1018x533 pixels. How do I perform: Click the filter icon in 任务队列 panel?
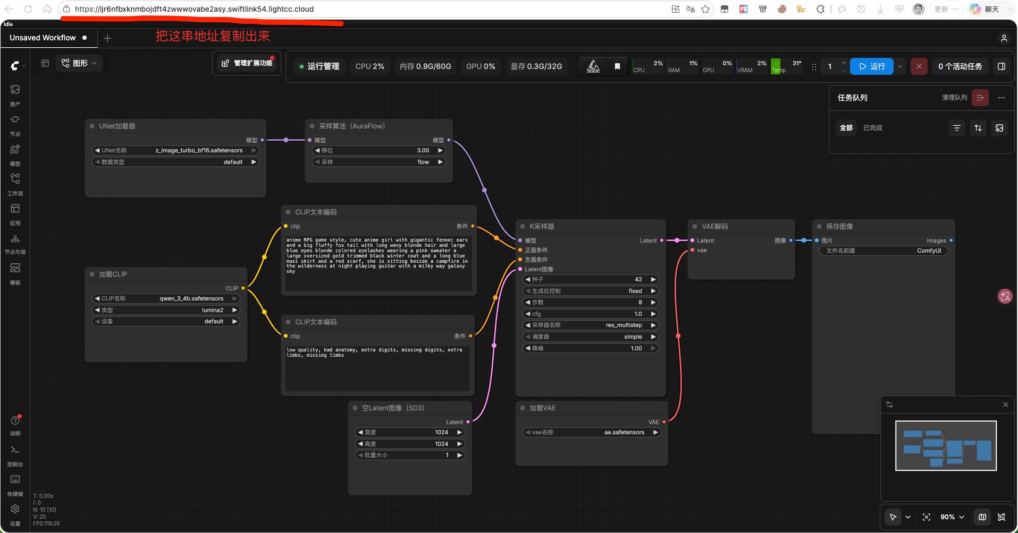pyautogui.click(x=957, y=128)
